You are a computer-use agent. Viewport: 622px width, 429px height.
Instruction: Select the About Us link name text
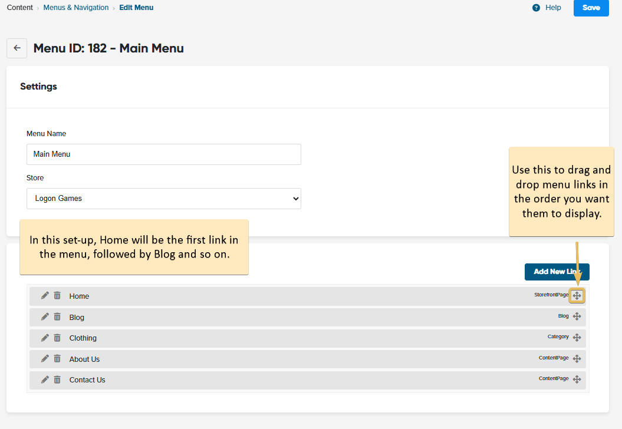pyautogui.click(x=84, y=359)
